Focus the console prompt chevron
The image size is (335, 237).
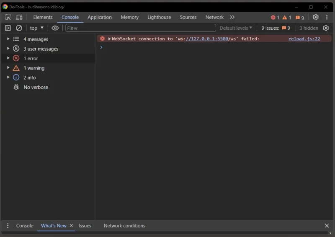point(101,47)
